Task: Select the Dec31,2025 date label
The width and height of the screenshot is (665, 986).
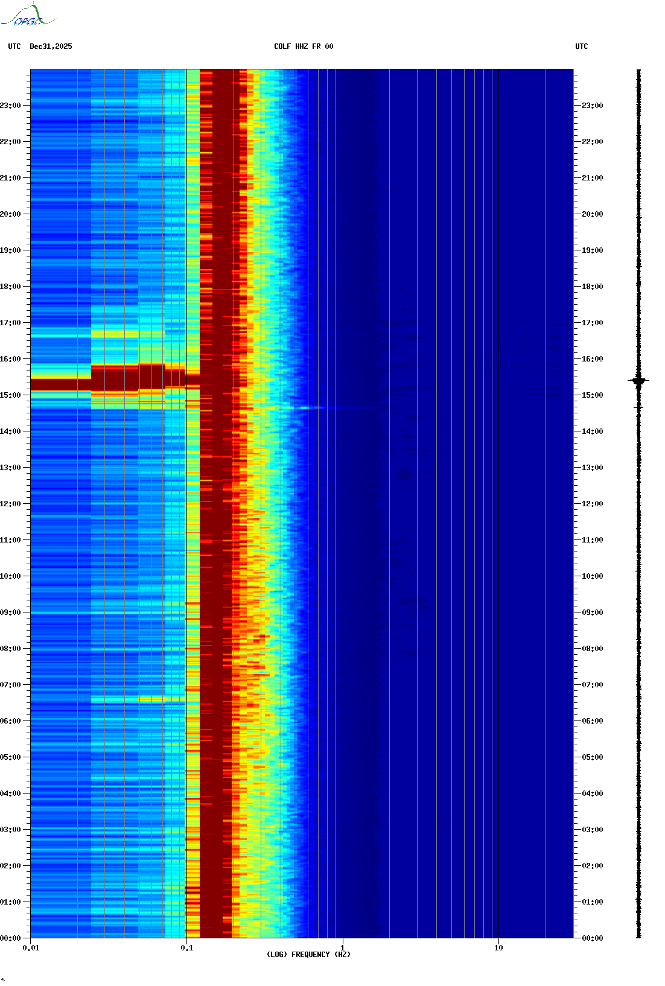Action: tap(51, 46)
